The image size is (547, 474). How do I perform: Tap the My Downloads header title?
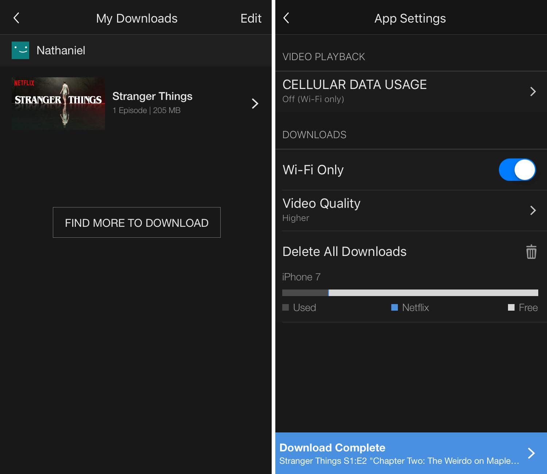pyautogui.click(x=137, y=18)
